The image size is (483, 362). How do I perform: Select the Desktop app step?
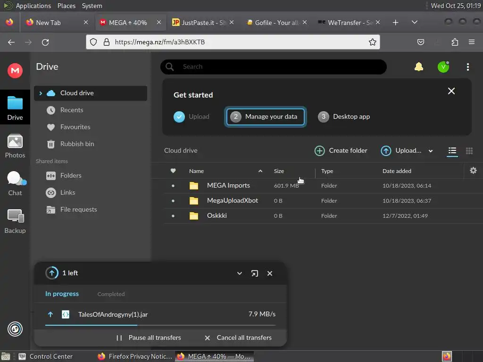click(x=344, y=117)
